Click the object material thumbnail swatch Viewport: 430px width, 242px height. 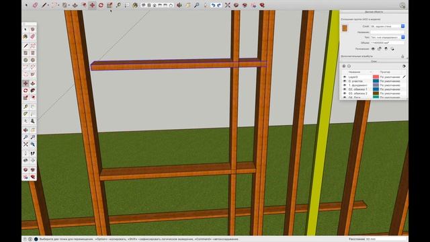[x=345, y=28]
